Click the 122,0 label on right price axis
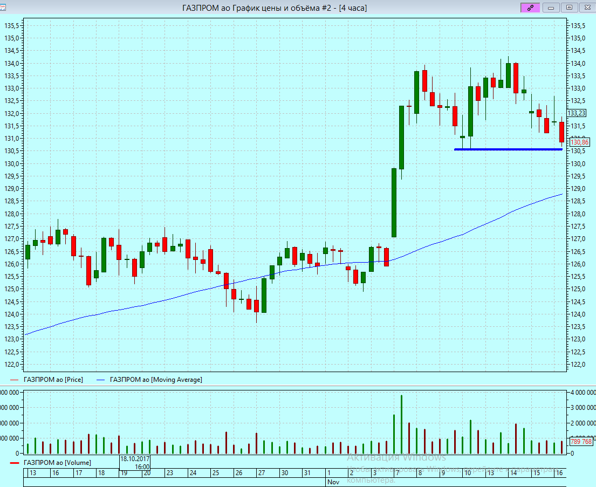596x487 pixels. coord(578,364)
